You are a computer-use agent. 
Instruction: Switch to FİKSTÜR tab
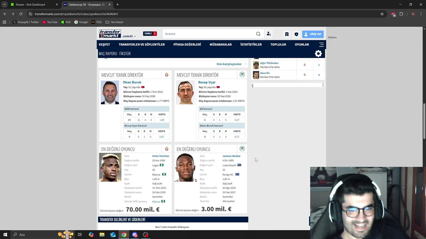[x=125, y=53]
